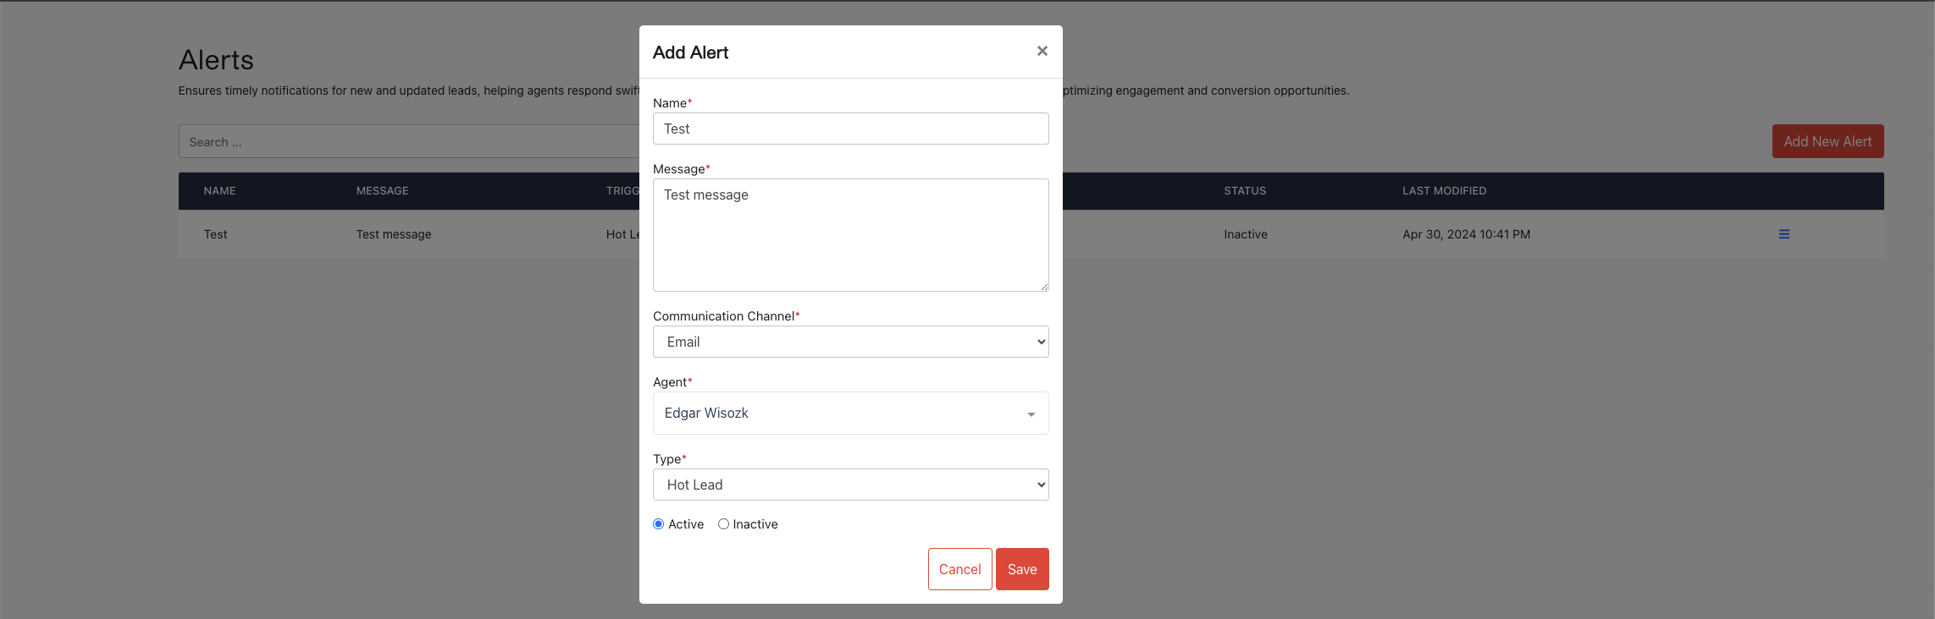Screen dimensions: 1935x619
Task: Click the Add New Alert button
Action: pos(1827,141)
